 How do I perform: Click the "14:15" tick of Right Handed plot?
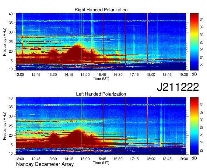tap(69, 75)
